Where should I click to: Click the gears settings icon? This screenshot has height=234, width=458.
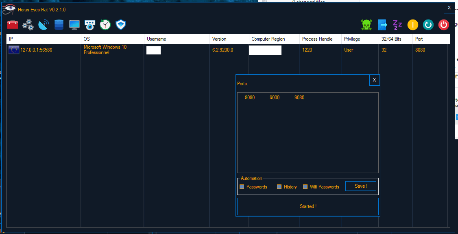pyautogui.click(x=28, y=25)
